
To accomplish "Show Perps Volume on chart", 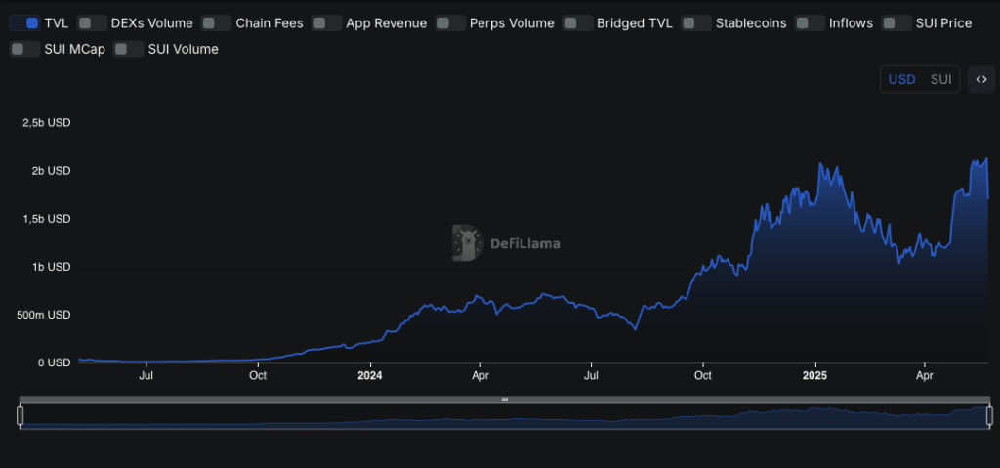I will click(450, 22).
